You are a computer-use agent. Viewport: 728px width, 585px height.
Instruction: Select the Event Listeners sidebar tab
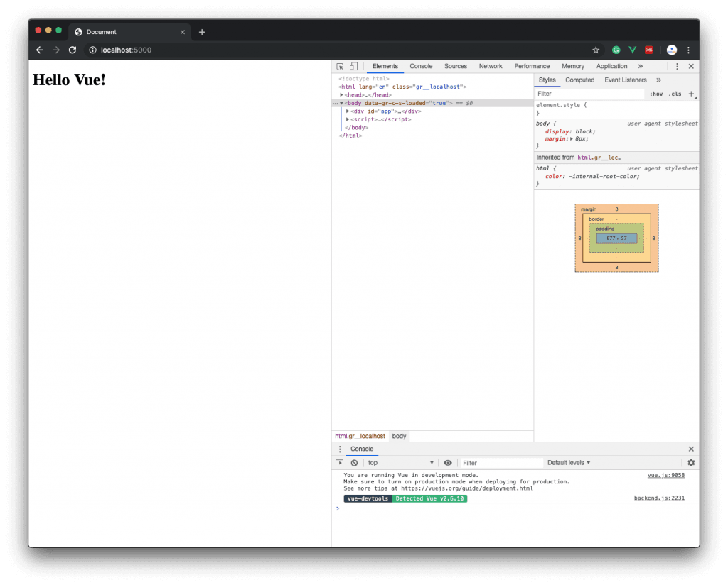(626, 80)
